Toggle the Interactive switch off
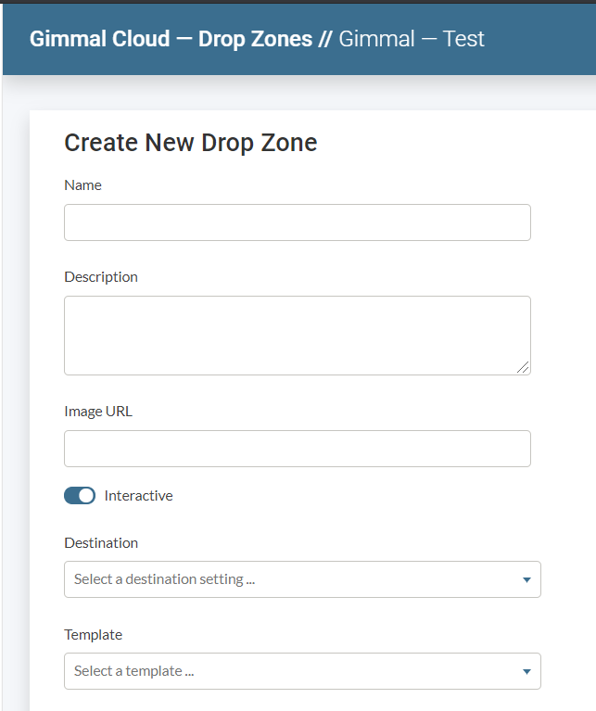This screenshot has width=596, height=711. click(80, 496)
